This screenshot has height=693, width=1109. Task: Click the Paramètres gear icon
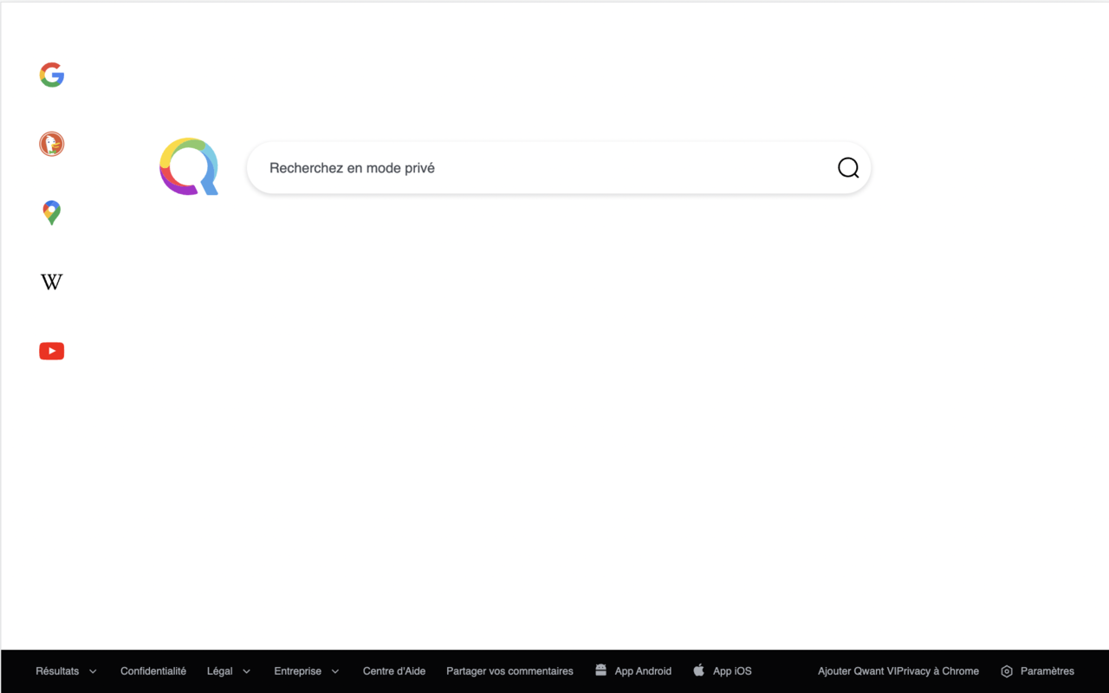click(x=1007, y=671)
